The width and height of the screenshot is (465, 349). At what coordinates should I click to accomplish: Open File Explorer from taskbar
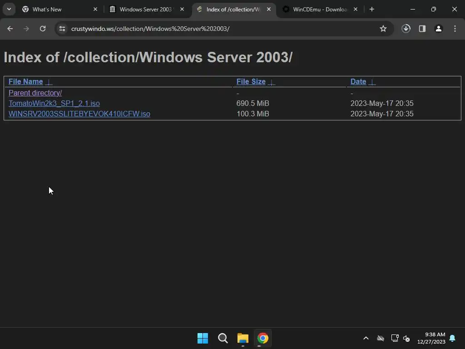point(243,338)
